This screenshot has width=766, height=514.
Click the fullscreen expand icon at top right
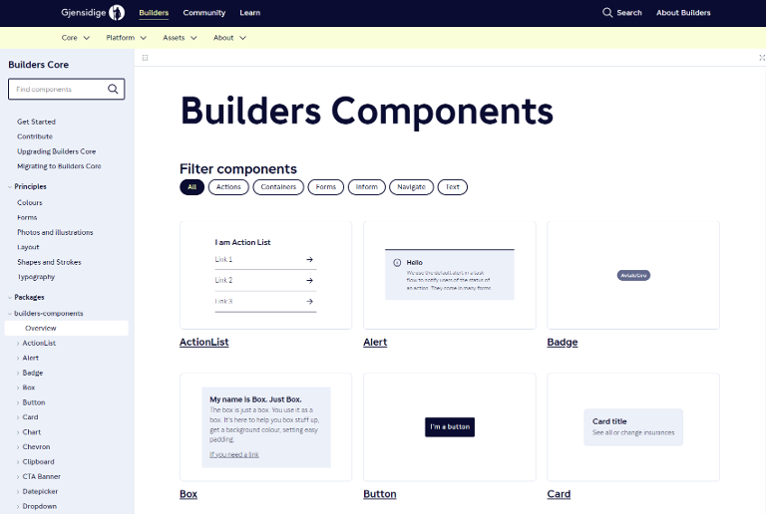[762, 58]
